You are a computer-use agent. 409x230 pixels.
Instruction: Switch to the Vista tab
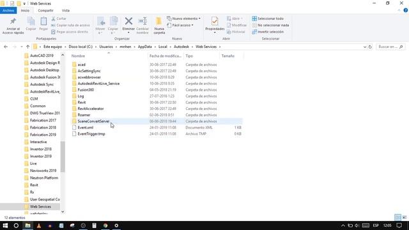click(x=65, y=10)
